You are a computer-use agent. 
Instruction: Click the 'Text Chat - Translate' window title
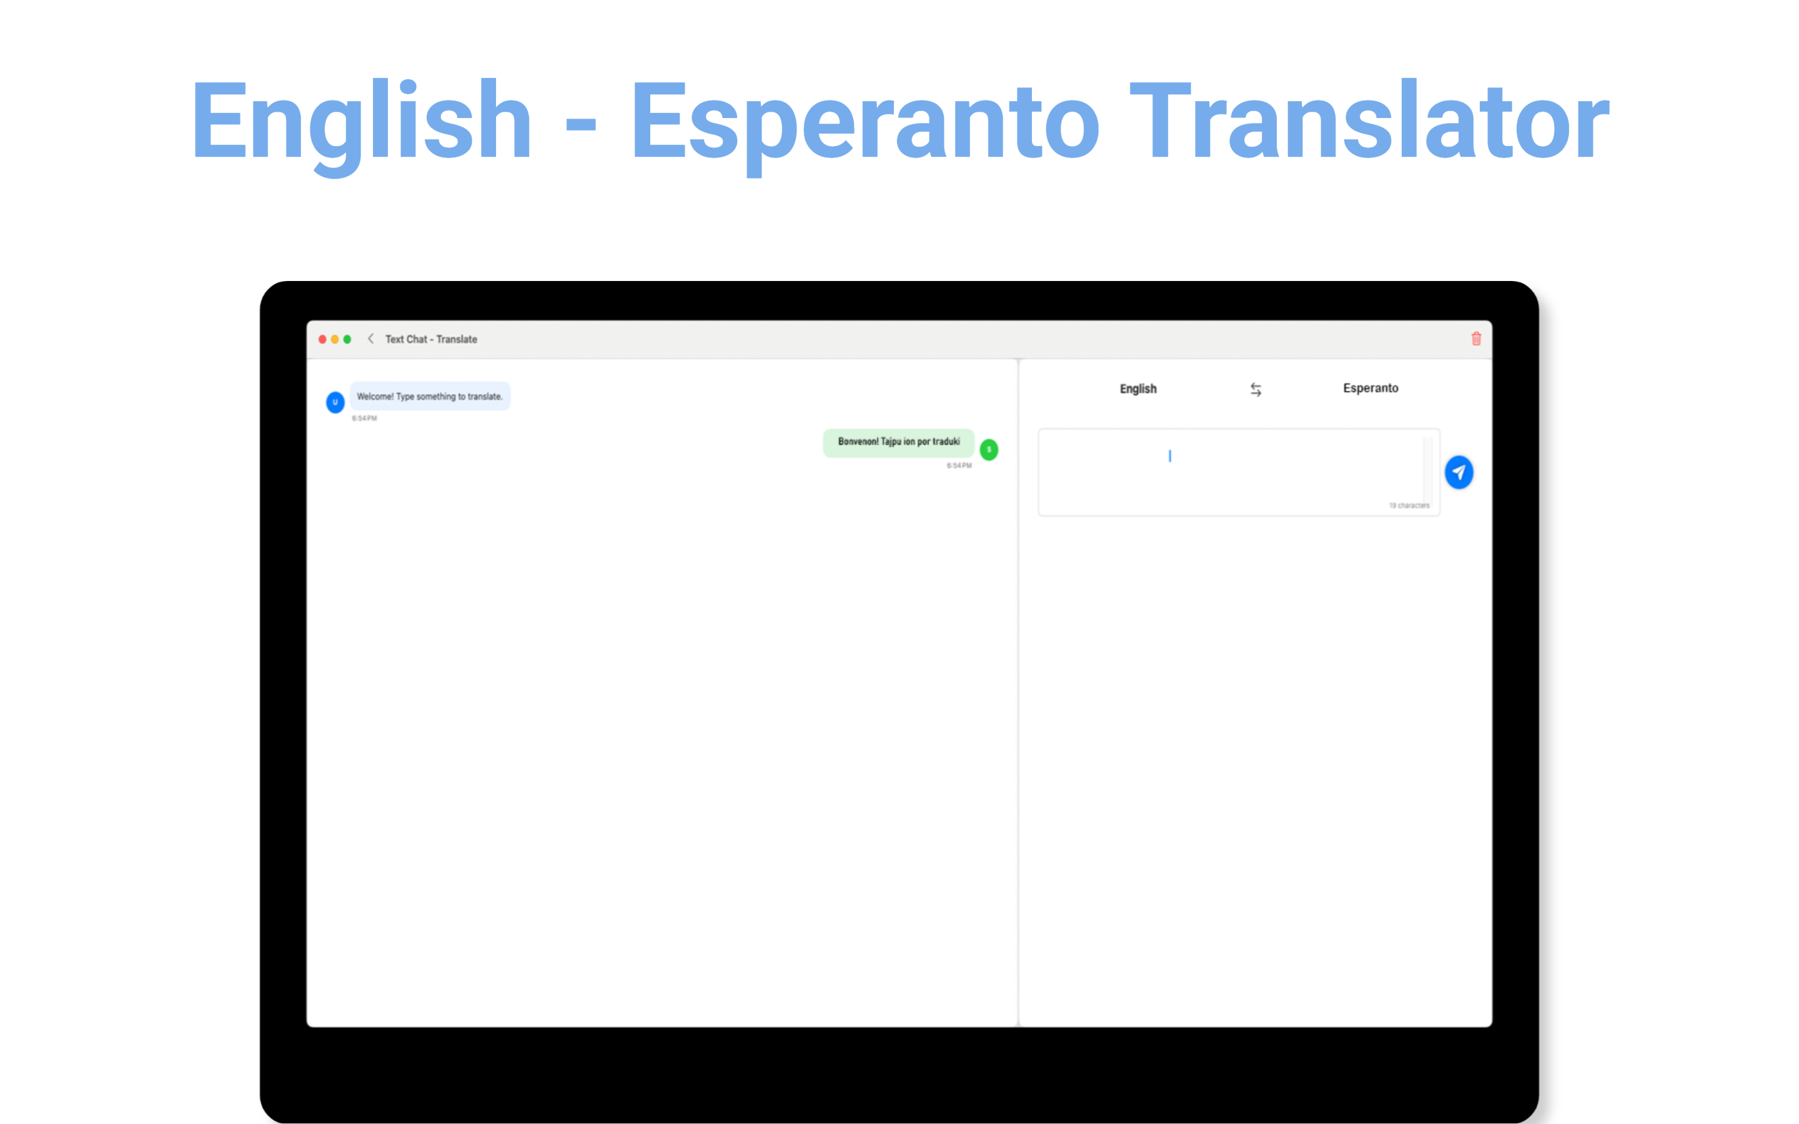pos(431,339)
